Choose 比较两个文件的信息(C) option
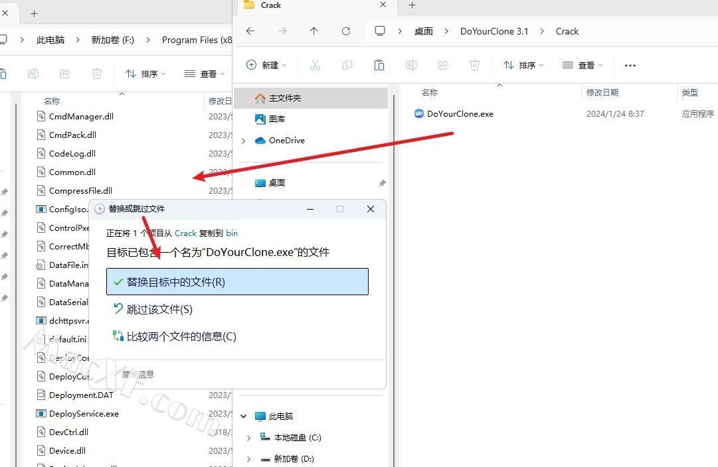 click(x=175, y=336)
